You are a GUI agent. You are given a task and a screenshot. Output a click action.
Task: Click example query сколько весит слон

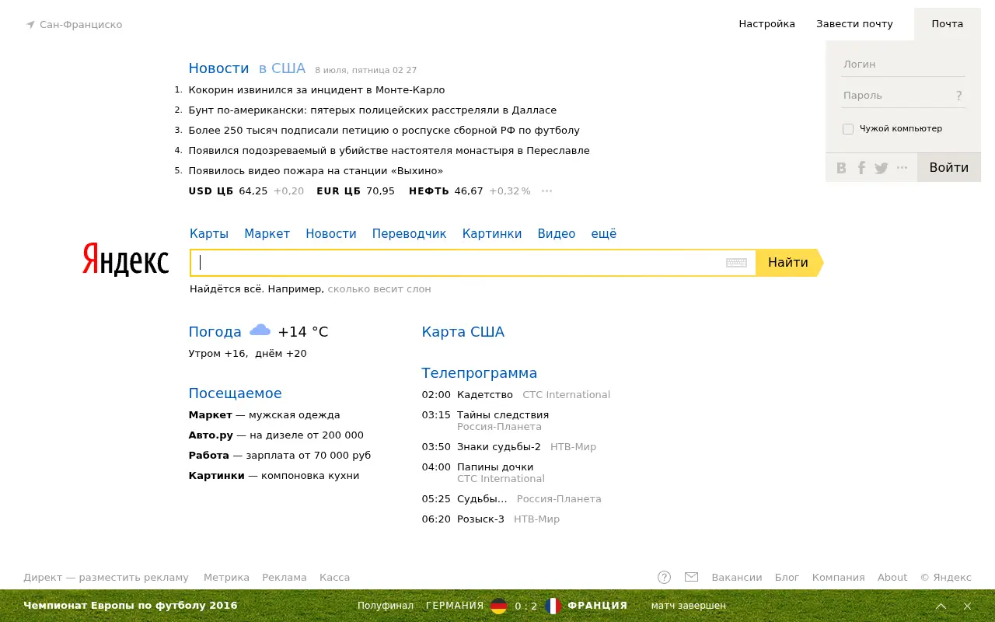pyautogui.click(x=379, y=289)
